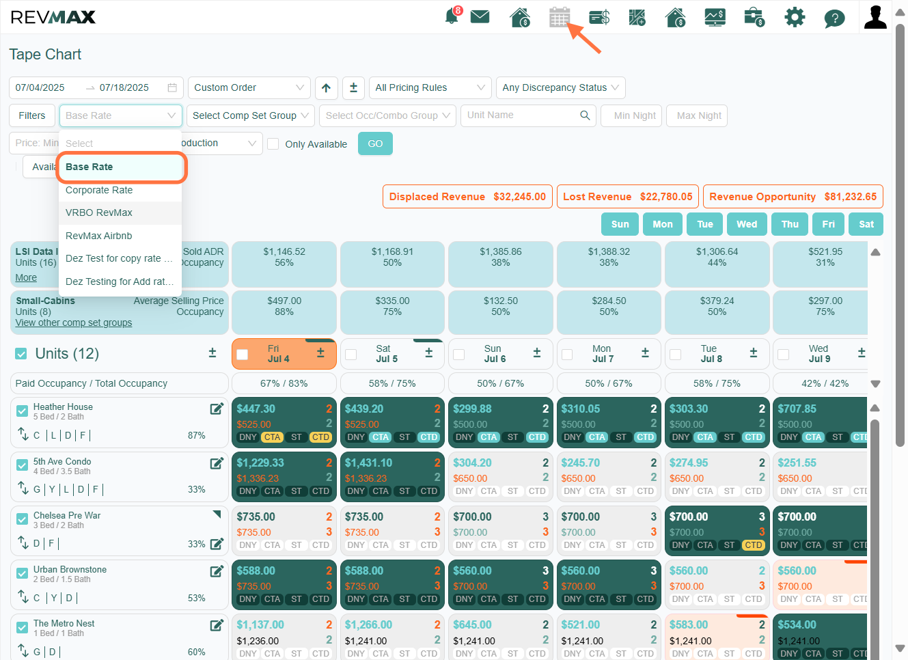This screenshot has width=908, height=660.
Task: Click plus-minus icon on Fri Jul 4
Action: (x=320, y=353)
